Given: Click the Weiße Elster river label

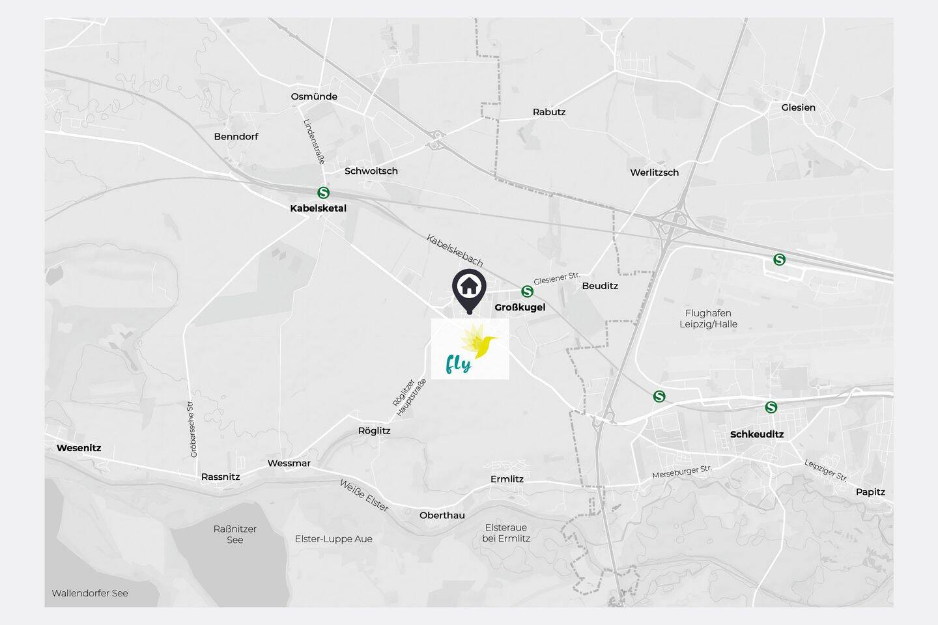Looking at the screenshot, I should pos(363,495).
